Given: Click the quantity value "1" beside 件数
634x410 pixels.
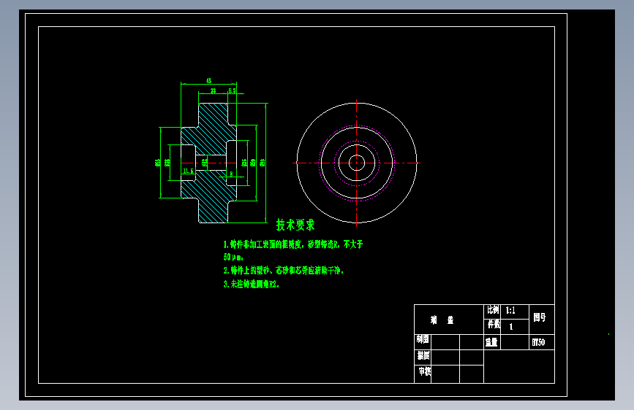Looking at the screenshot, I should 511,326.
